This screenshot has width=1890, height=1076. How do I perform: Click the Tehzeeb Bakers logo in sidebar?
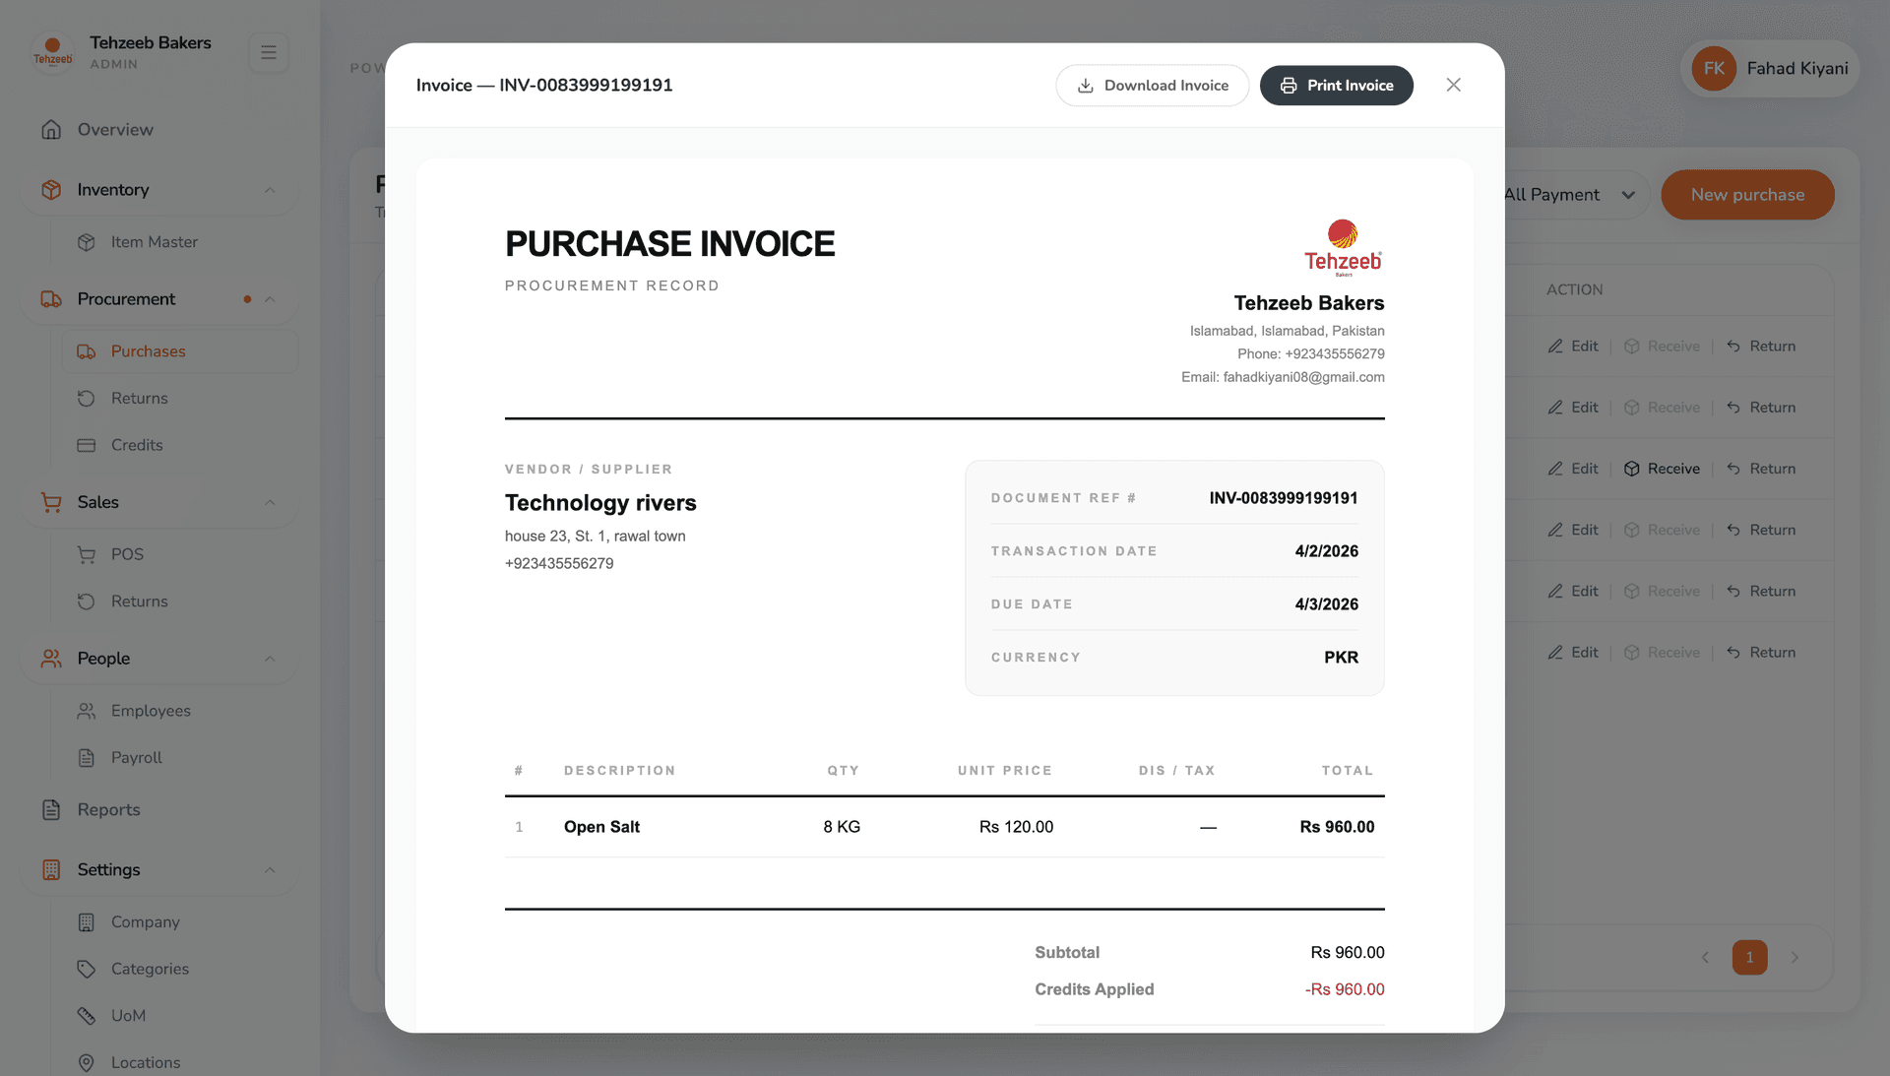pos(53,51)
